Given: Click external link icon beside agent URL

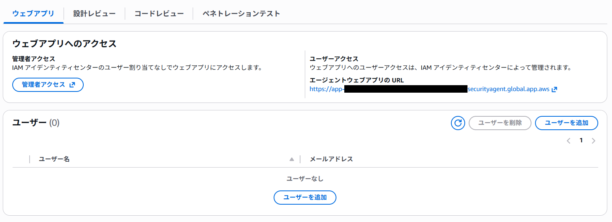Looking at the screenshot, I should [554, 90].
